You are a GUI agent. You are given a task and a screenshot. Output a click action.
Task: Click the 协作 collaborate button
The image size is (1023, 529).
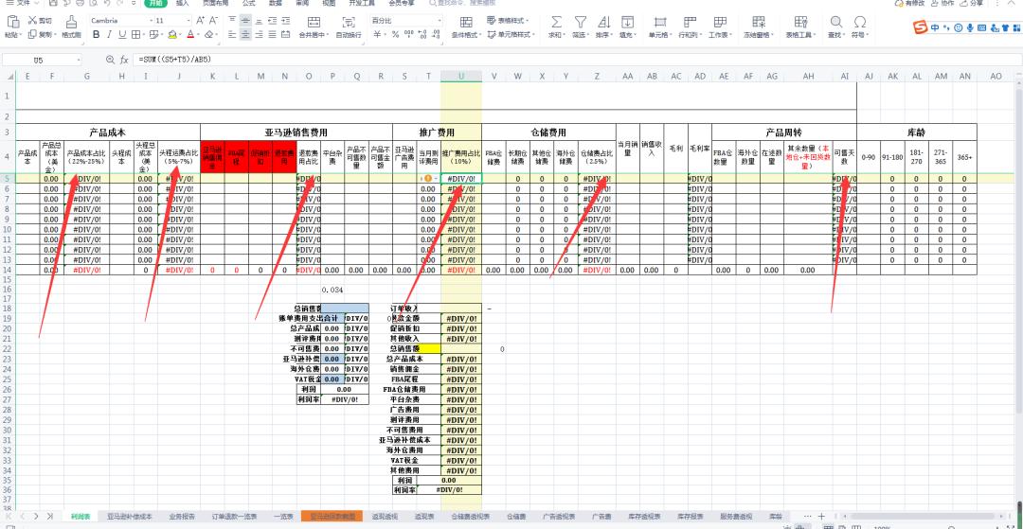pos(942,4)
